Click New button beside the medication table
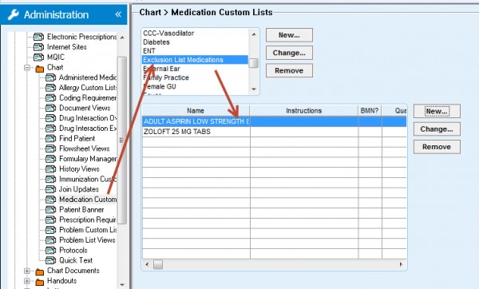This screenshot has width=479, height=289. [437, 111]
